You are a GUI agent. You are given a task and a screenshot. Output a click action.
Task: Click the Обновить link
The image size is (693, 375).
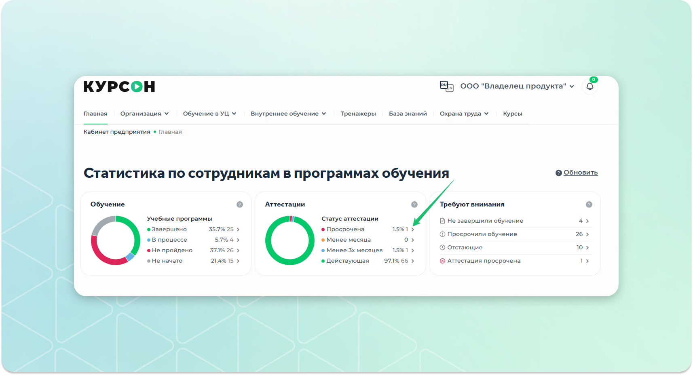pos(581,173)
